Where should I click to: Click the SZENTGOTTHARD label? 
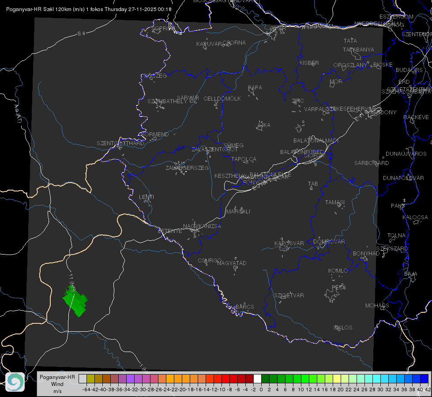pos(120,143)
